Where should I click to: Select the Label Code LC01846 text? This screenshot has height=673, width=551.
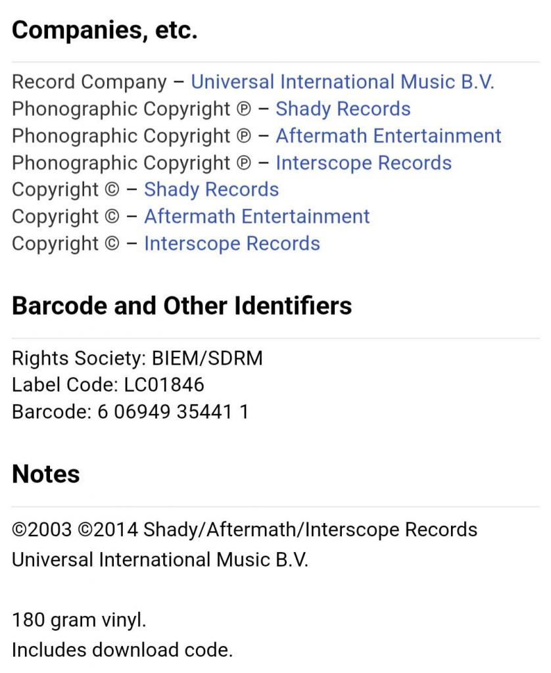coord(108,385)
